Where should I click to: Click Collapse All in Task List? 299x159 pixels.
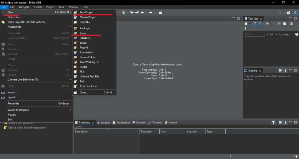pos(284,24)
